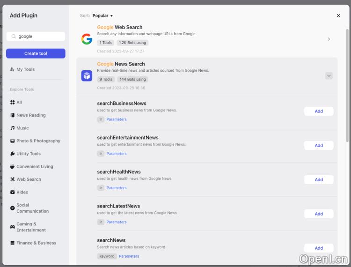This screenshot has height=267, width=351.
Task: Add the searchHealthNews tool
Action: tap(319, 179)
